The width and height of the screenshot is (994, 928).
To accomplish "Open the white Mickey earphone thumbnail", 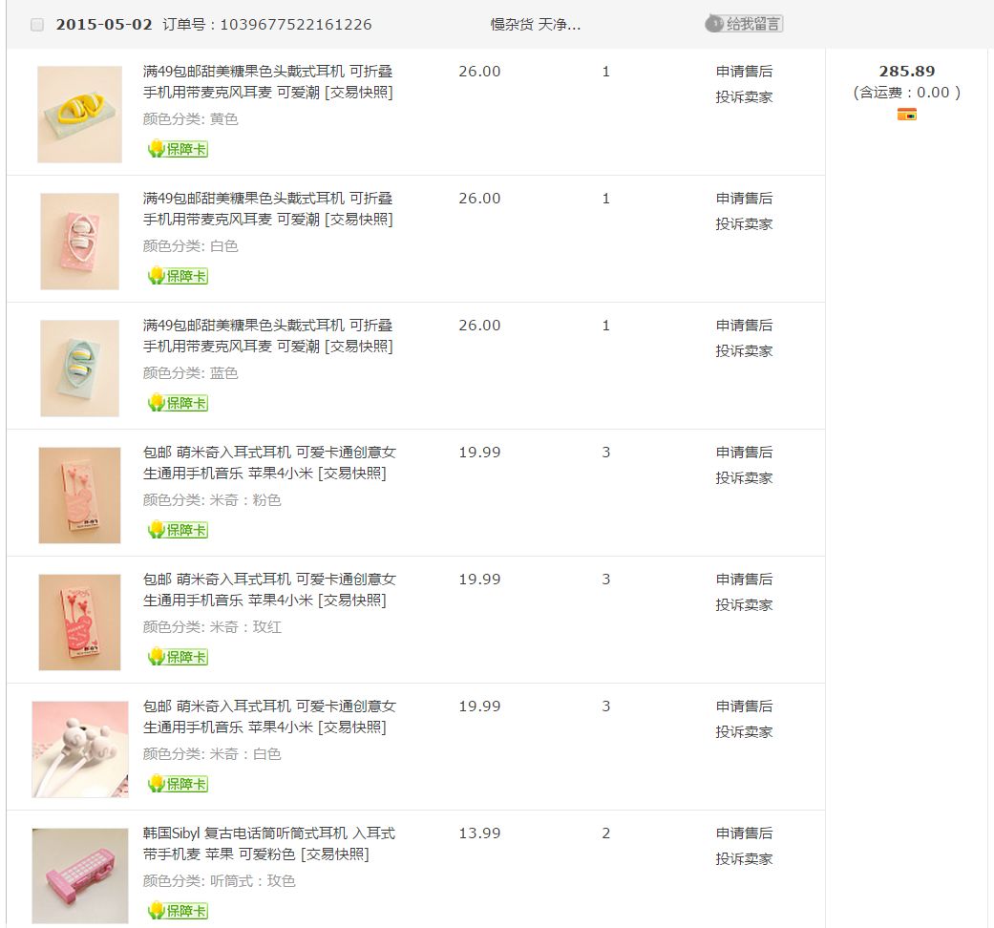I will (80, 749).
